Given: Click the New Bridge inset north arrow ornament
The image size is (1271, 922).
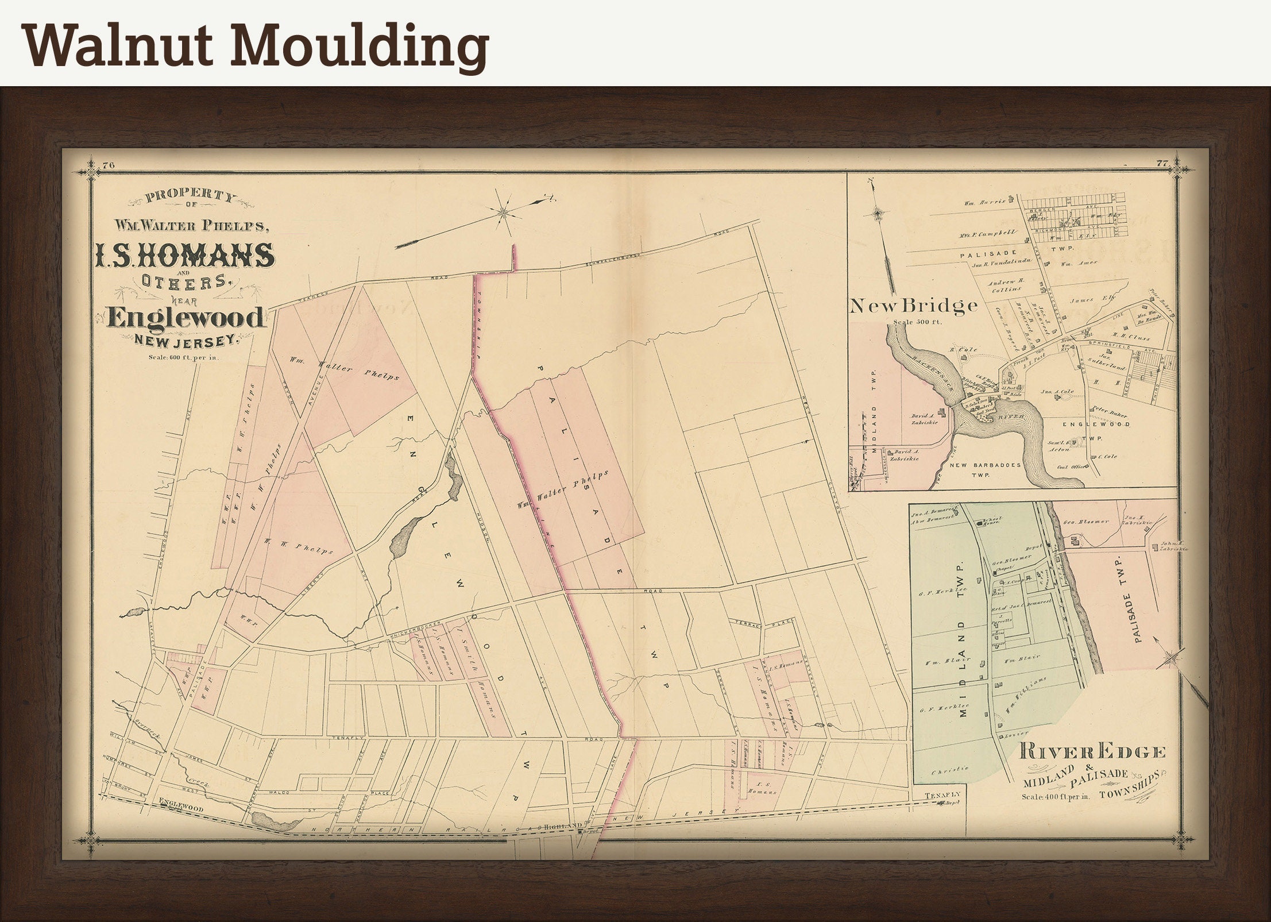Looking at the screenshot, I should tap(877, 214).
